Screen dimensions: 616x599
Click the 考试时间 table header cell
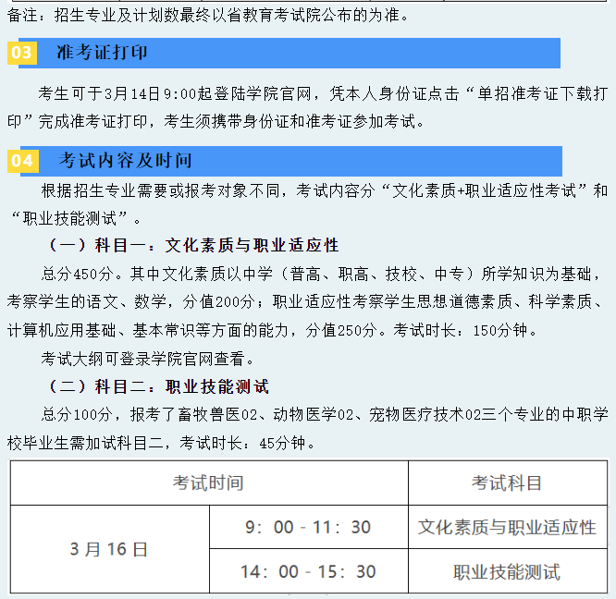tap(209, 483)
